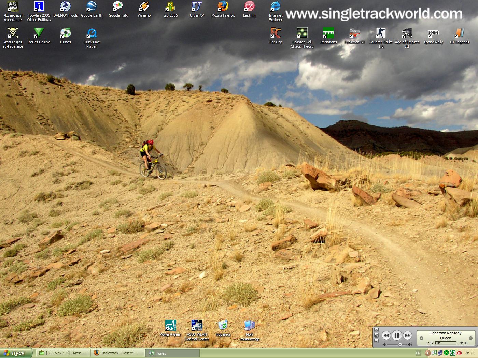Switch to the [306-576-495] messenger taskbar window

click(x=63, y=353)
